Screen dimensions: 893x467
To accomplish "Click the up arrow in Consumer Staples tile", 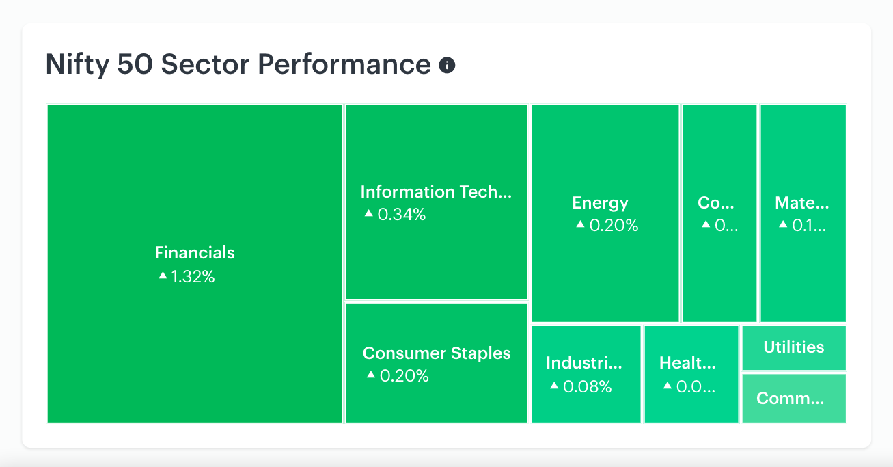I will tap(371, 375).
